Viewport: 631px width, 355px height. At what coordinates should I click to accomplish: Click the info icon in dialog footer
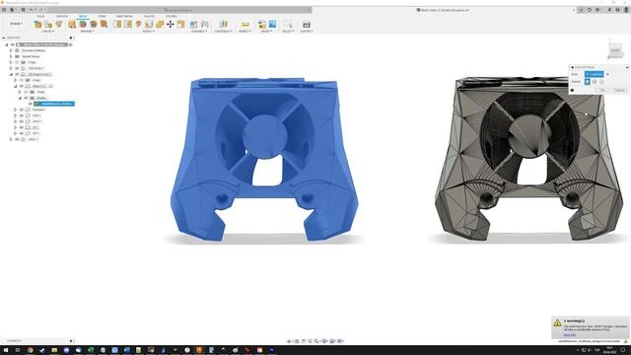[572, 90]
